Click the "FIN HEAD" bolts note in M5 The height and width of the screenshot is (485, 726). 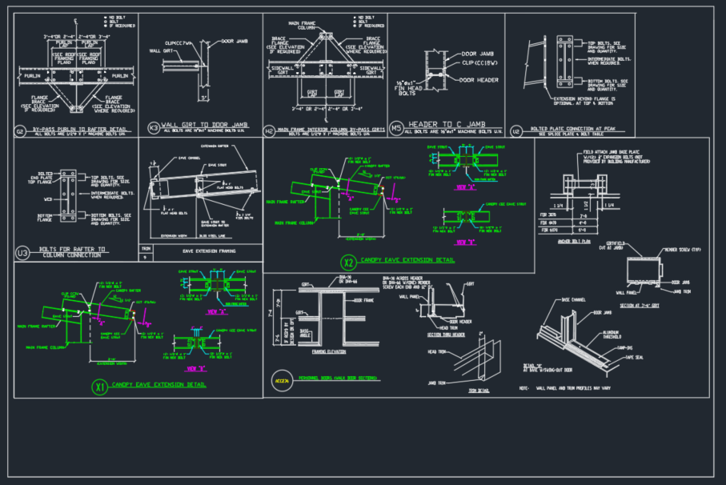[408, 88]
